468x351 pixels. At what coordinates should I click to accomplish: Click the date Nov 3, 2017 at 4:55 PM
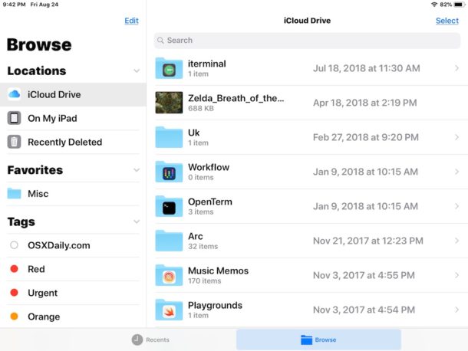(364, 275)
